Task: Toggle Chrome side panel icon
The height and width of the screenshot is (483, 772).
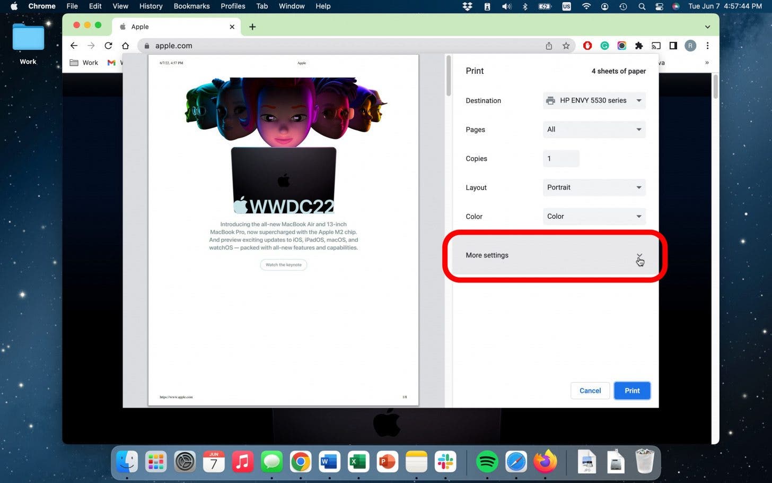Action: pyautogui.click(x=673, y=46)
